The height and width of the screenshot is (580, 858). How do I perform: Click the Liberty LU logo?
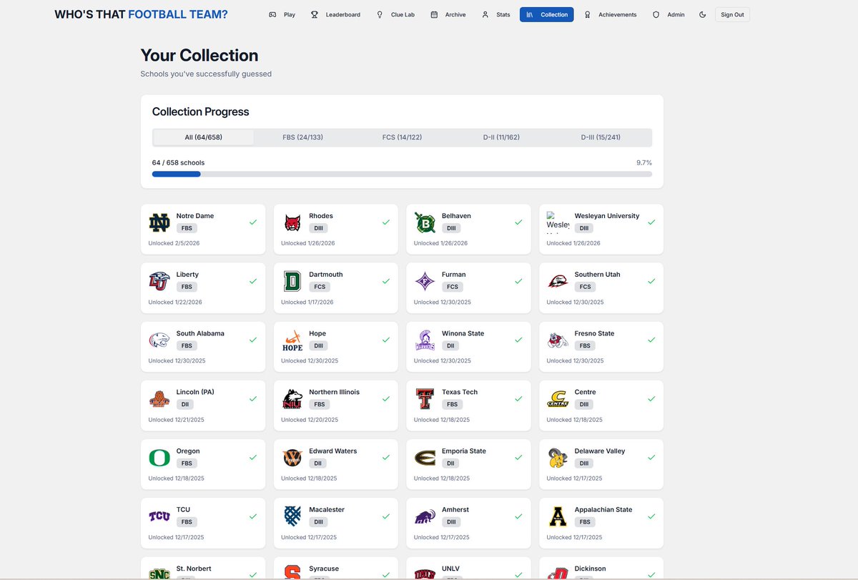pyautogui.click(x=159, y=282)
